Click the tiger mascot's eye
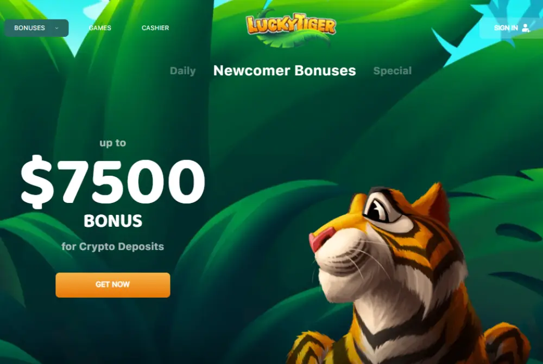The image size is (543, 364). tap(378, 208)
